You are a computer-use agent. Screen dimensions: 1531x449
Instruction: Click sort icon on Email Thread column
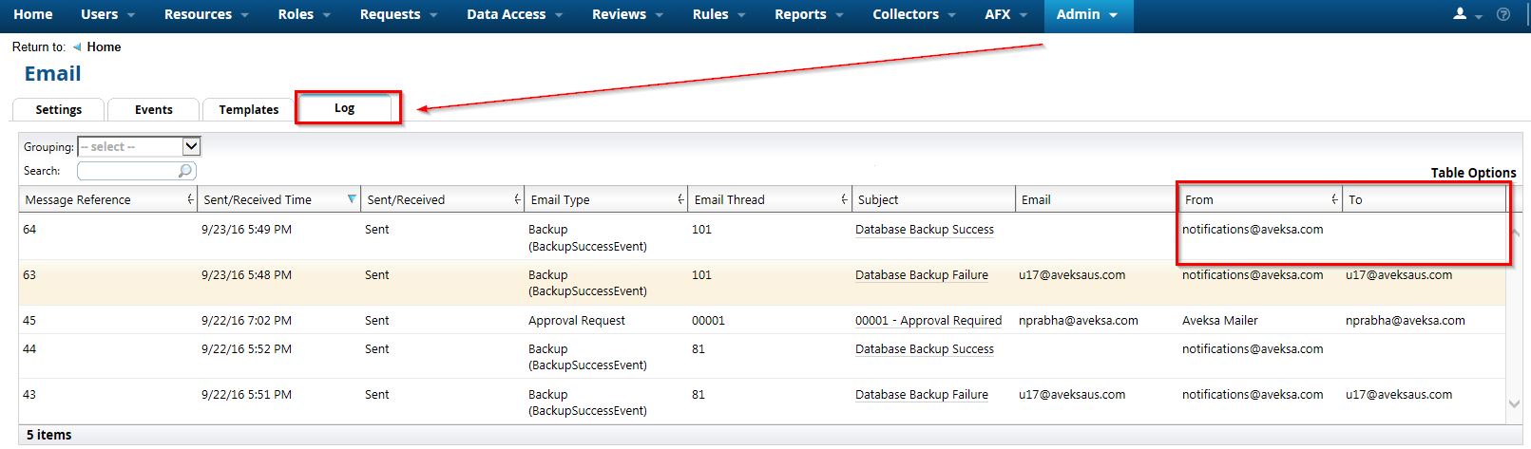pos(844,199)
